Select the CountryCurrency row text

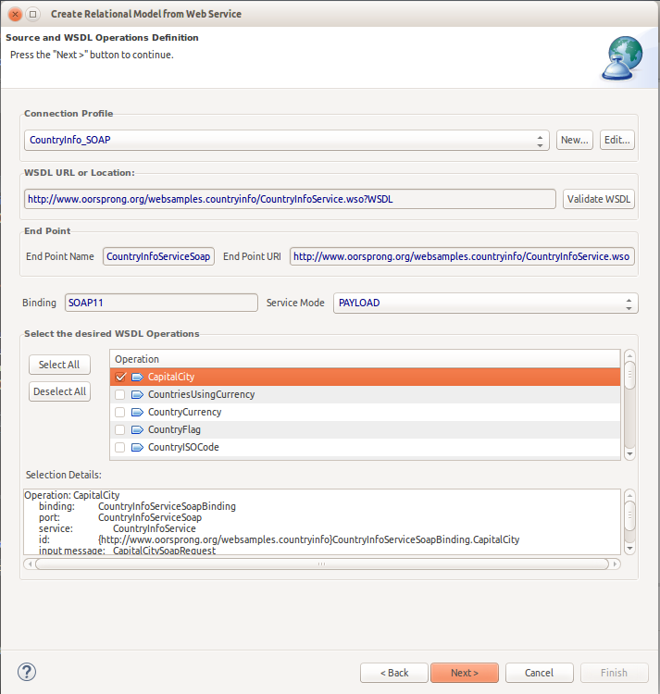pyautogui.click(x=184, y=412)
